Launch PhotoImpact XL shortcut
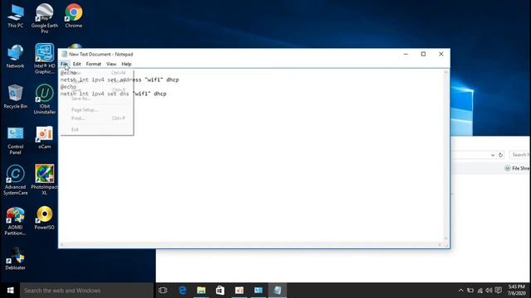Viewport: 531px width, 298px height. point(44,180)
